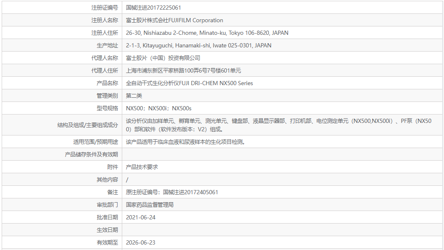Click 富士胶片株式会社FUJIFILM Corporation value
The height and width of the screenshot is (250, 444).
[174, 21]
